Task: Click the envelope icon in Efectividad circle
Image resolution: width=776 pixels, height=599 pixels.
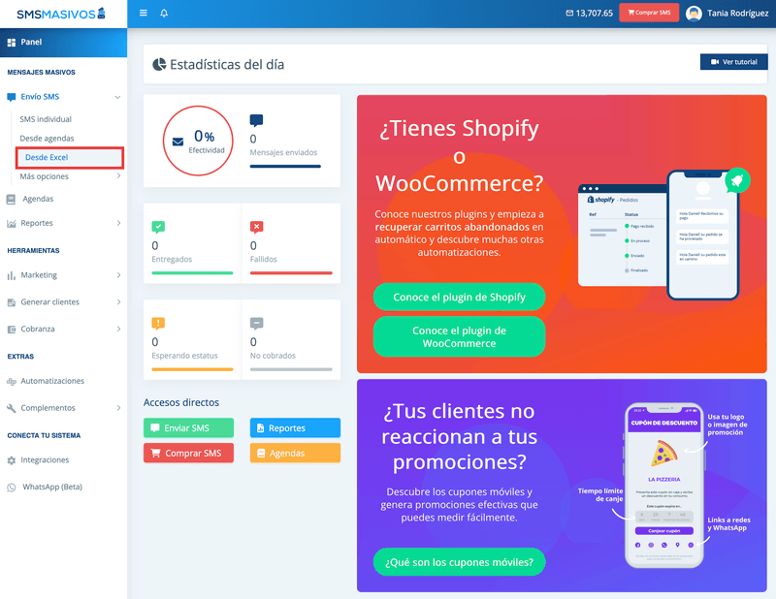Action: (178, 142)
